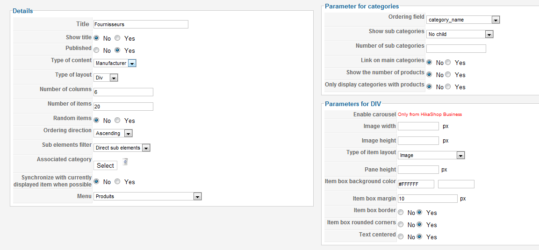Screen dimensions: 539x250
Task: Enable Random items with Yes
Action: (x=117, y=120)
